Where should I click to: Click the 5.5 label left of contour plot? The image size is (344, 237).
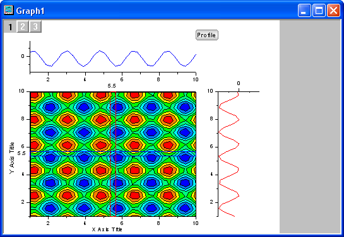21,153
